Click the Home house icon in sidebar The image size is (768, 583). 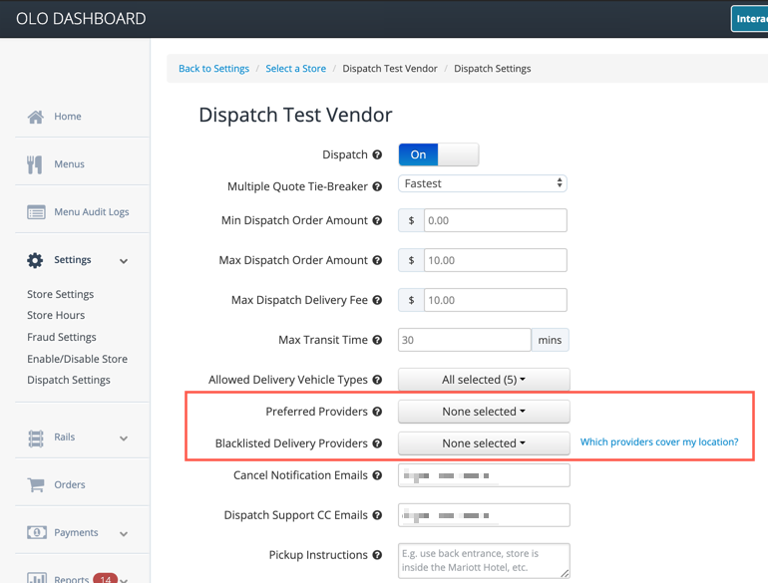36,117
